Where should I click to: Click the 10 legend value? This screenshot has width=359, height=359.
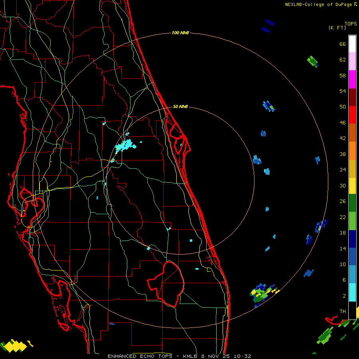click(343, 264)
